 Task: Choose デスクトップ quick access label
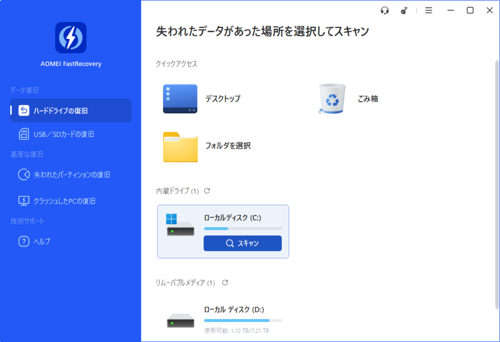(x=223, y=99)
